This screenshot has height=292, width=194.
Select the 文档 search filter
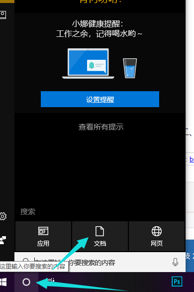coord(100,236)
